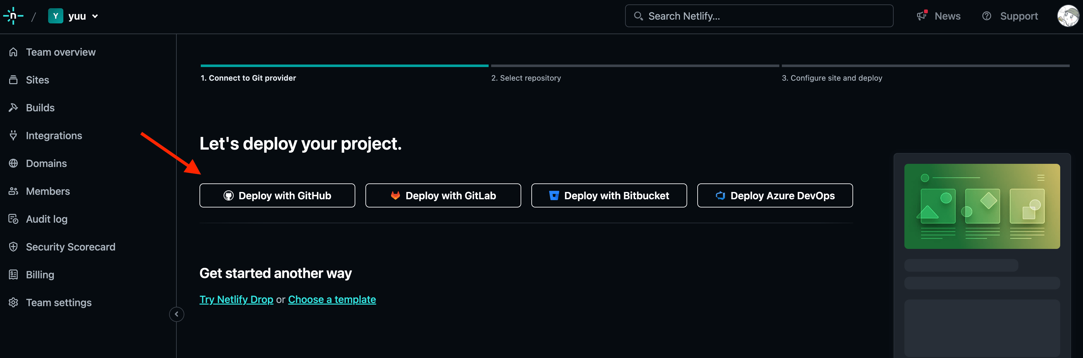Click the Bitbucket bucket icon
Viewport: 1083px width, 358px height.
(x=554, y=195)
